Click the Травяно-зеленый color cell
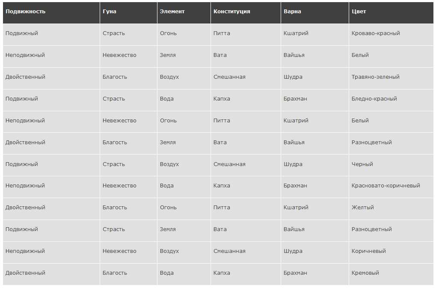Viewport: 436px width, 288px height. coord(391,78)
